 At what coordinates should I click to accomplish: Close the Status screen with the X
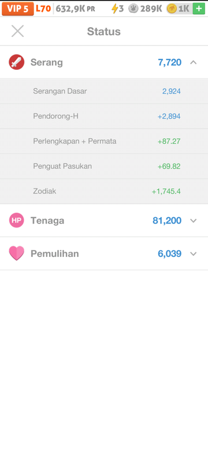point(18,31)
